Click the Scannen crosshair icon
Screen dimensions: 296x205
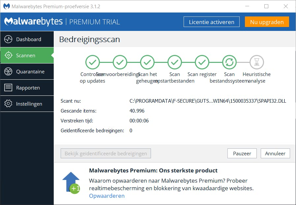[x=8, y=56]
